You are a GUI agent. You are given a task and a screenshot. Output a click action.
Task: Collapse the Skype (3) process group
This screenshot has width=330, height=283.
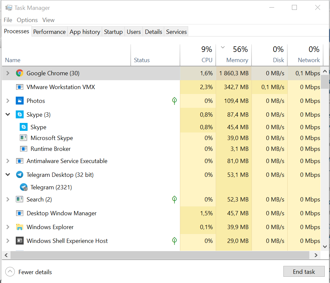tap(8, 114)
